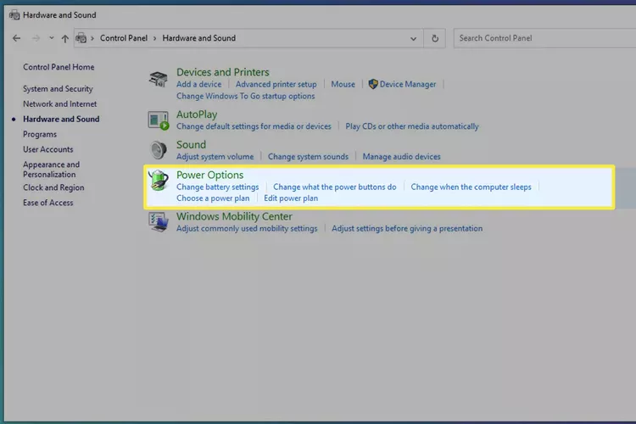Screen dimensions: 636x424
Task: Click Manage audio devices
Action: pyautogui.click(x=401, y=157)
